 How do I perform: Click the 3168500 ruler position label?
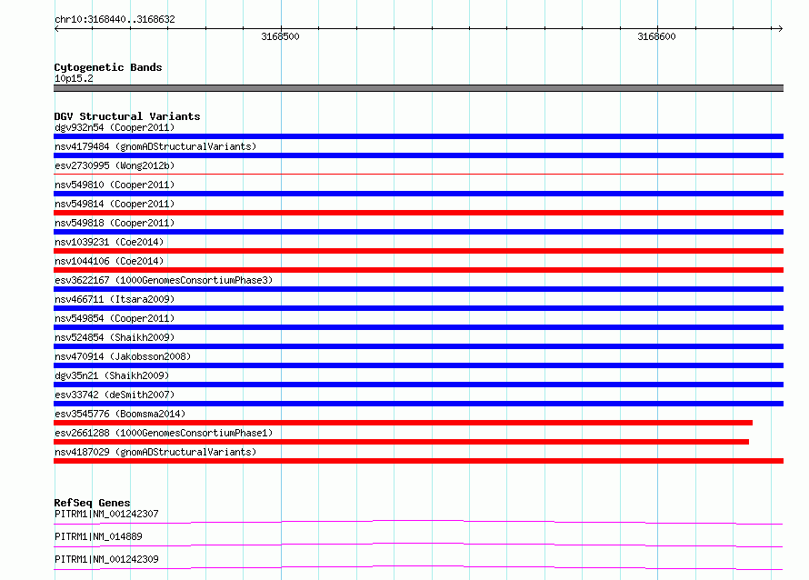280,36
